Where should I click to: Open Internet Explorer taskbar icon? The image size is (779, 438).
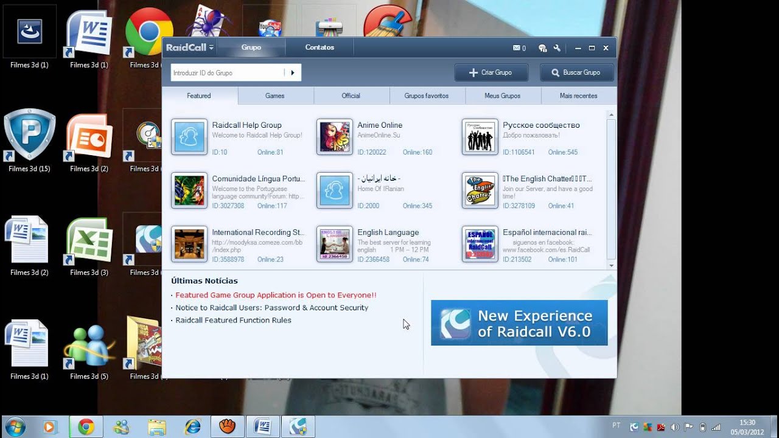click(192, 427)
